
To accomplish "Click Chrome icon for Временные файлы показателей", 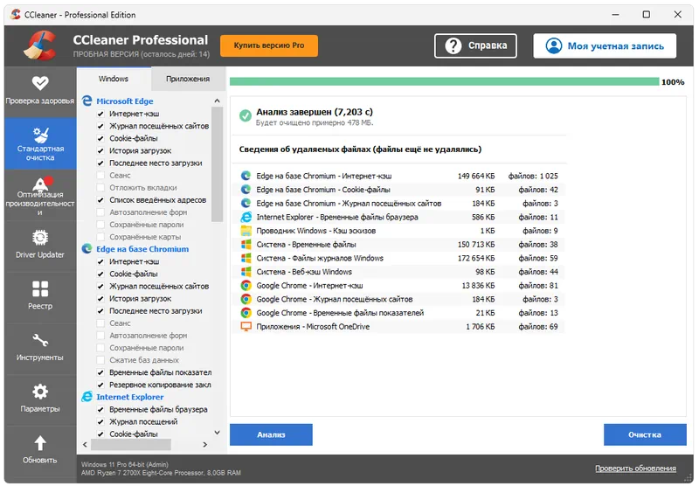I will pyautogui.click(x=246, y=313).
